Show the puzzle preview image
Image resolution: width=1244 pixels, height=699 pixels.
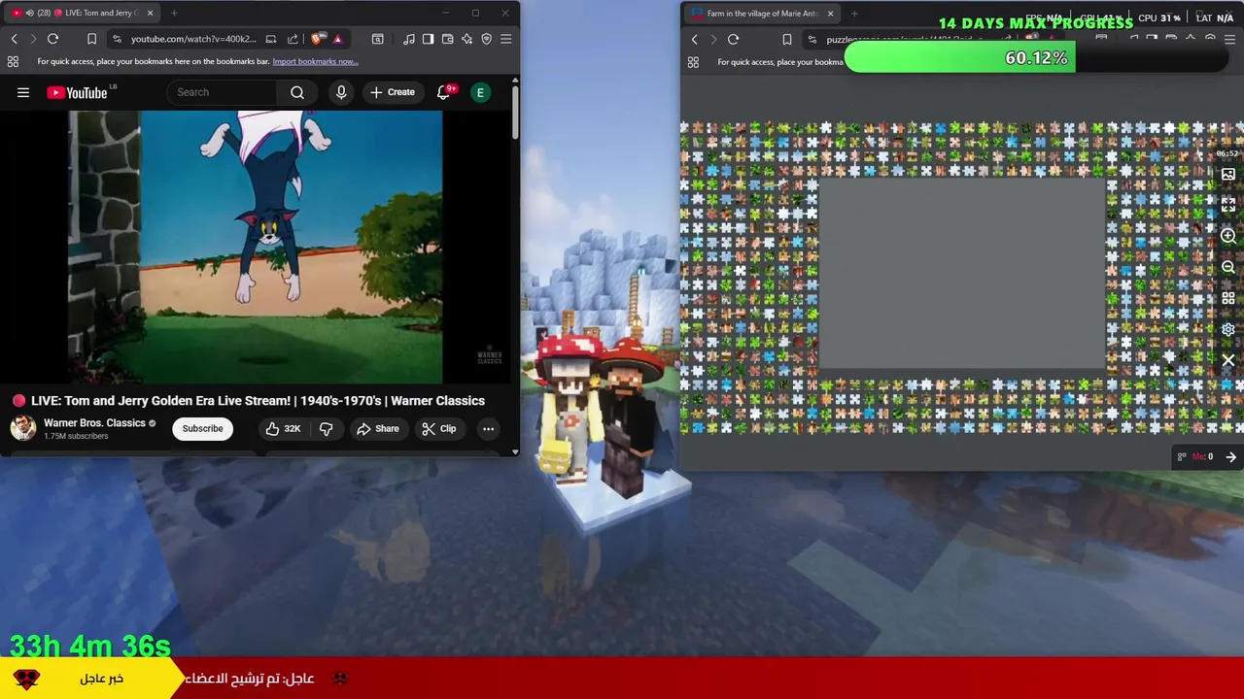click(x=1228, y=175)
